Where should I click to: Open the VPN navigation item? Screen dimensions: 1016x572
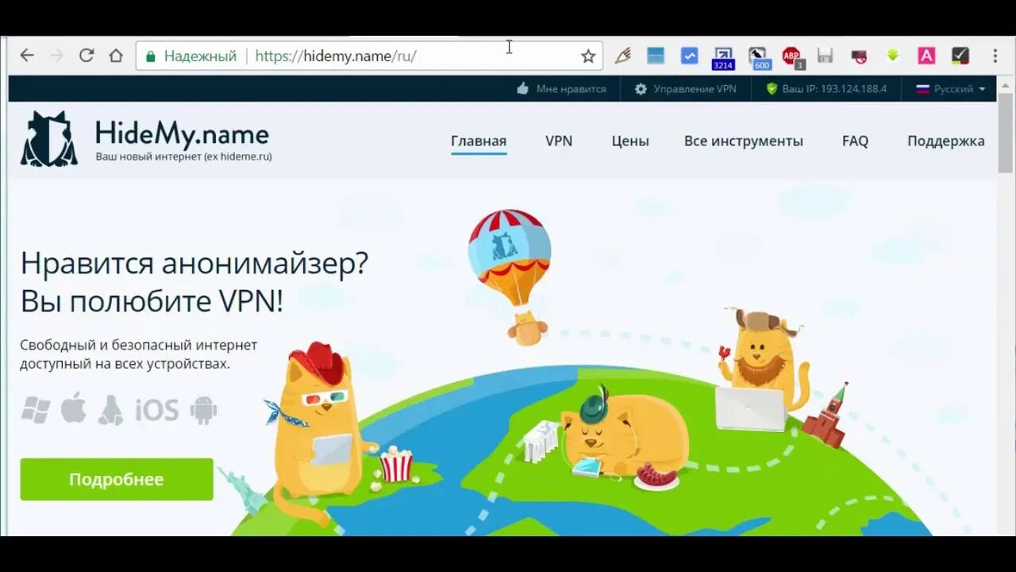[x=559, y=141]
